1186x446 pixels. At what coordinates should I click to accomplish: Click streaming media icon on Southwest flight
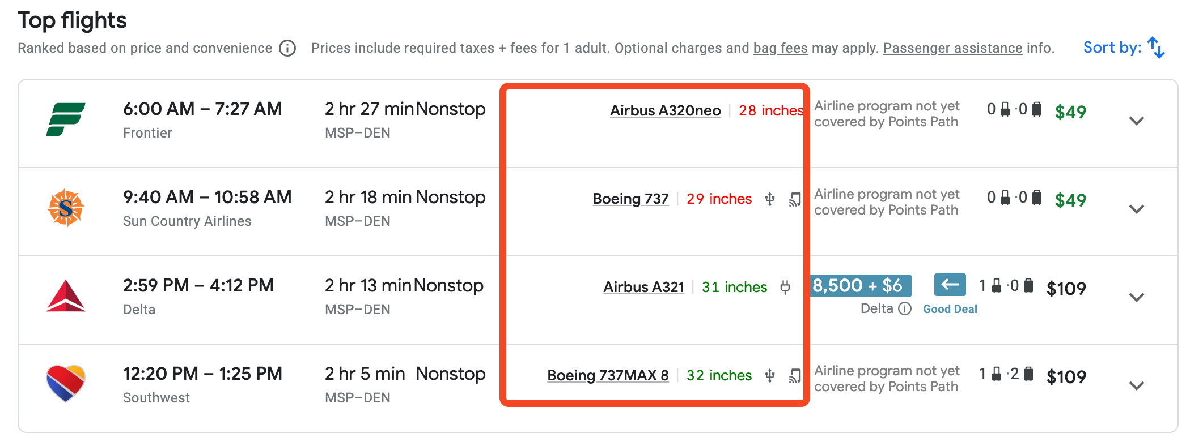coord(795,376)
